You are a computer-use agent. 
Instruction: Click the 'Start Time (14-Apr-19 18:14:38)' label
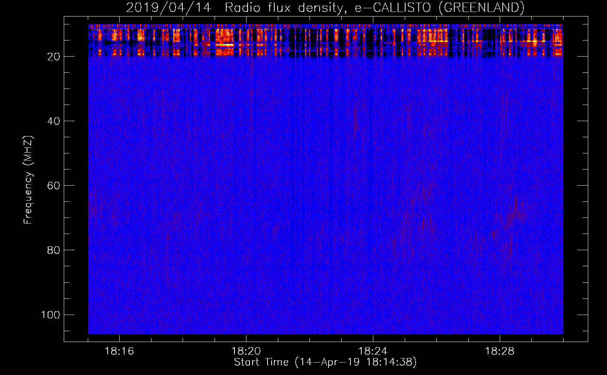325,362
